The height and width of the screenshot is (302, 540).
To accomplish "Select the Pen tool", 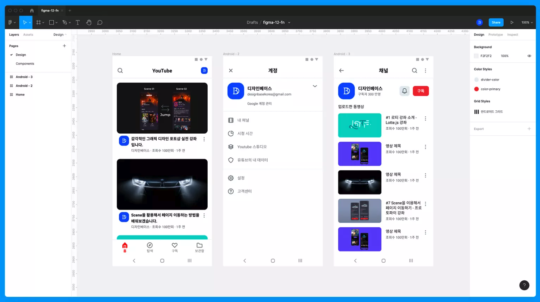I will [x=64, y=22].
